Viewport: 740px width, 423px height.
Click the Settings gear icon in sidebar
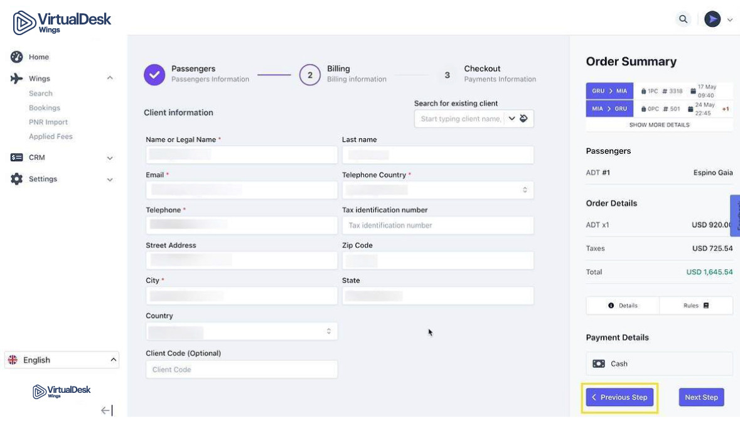click(x=17, y=179)
